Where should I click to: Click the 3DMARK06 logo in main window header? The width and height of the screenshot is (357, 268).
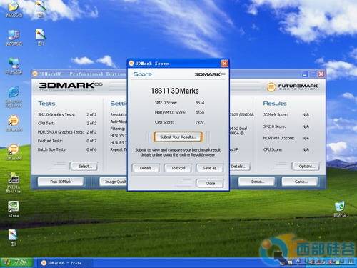(x=71, y=86)
